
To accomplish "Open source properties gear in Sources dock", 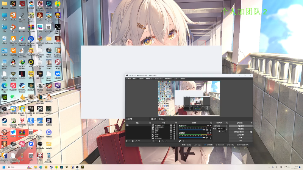I will click(x=159, y=141).
